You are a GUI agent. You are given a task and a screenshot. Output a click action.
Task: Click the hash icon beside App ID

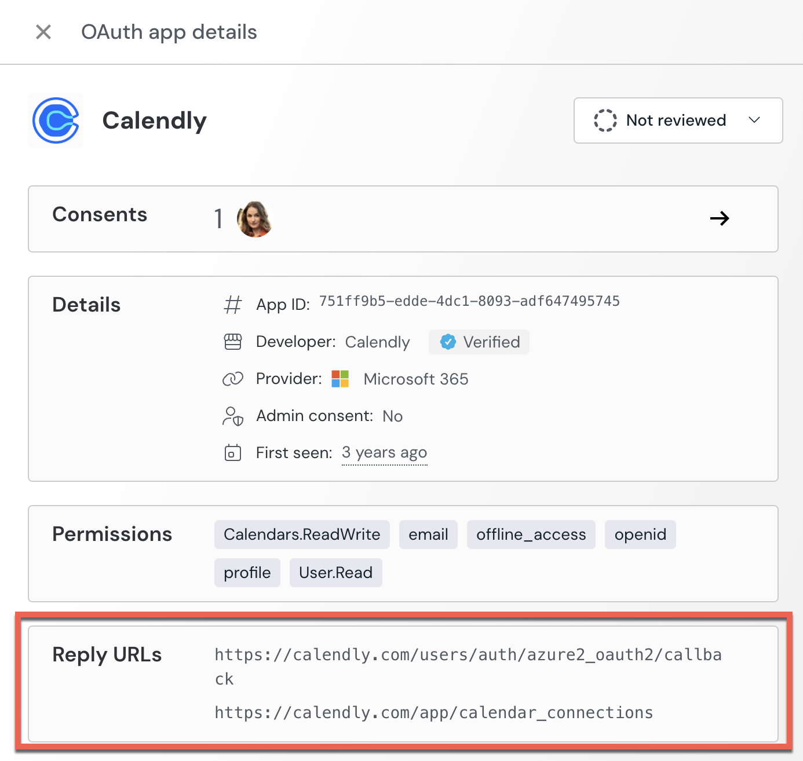tap(233, 304)
